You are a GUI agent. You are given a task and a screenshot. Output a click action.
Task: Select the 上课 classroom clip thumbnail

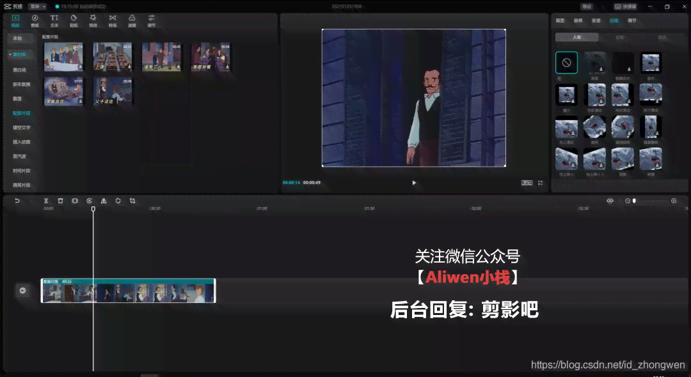coord(113,57)
